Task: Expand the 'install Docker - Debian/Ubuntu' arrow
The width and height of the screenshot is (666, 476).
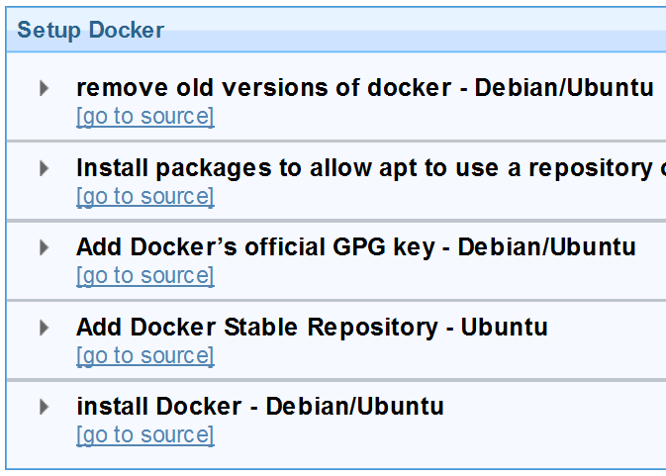Action: 44,407
